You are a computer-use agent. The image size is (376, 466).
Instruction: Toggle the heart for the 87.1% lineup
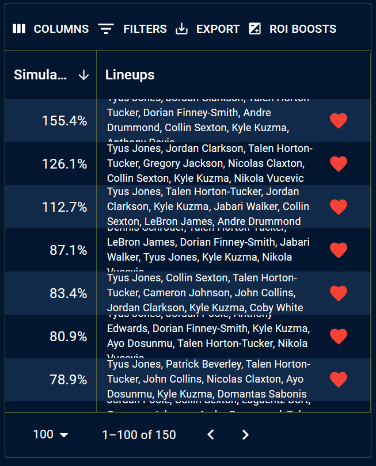pos(339,250)
